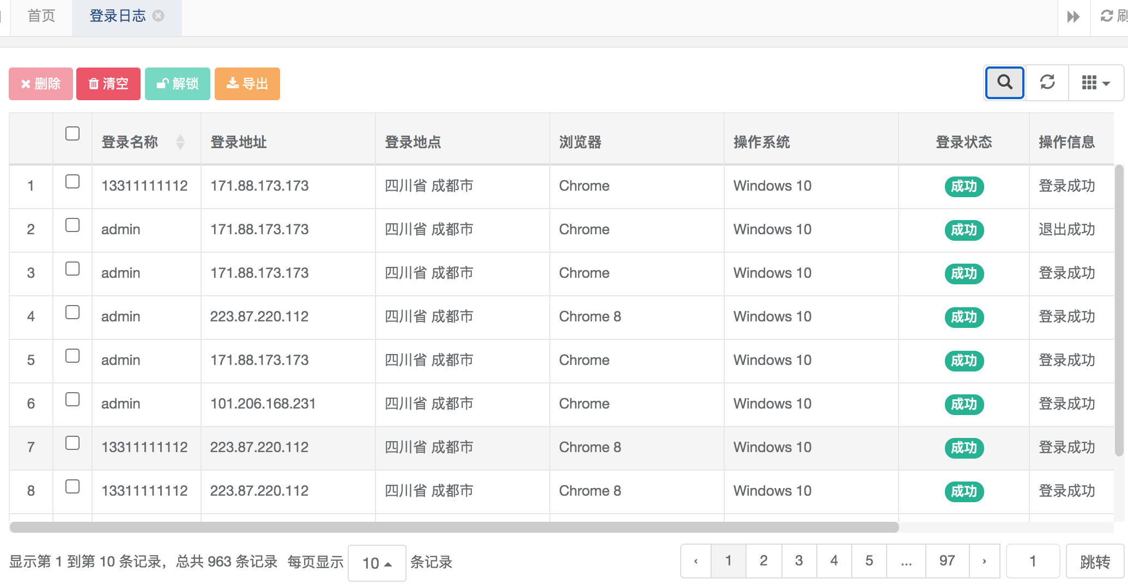The width and height of the screenshot is (1128, 585).
Task: Check the row 3 checkbox
Action: (72, 269)
